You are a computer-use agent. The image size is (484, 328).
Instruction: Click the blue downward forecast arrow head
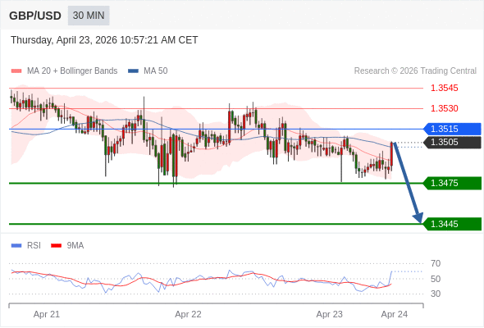click(418, 217)
